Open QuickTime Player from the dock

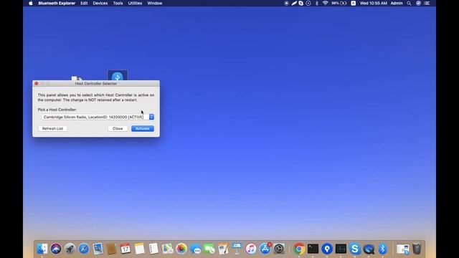pyautogui.click(x=369, y=249)
